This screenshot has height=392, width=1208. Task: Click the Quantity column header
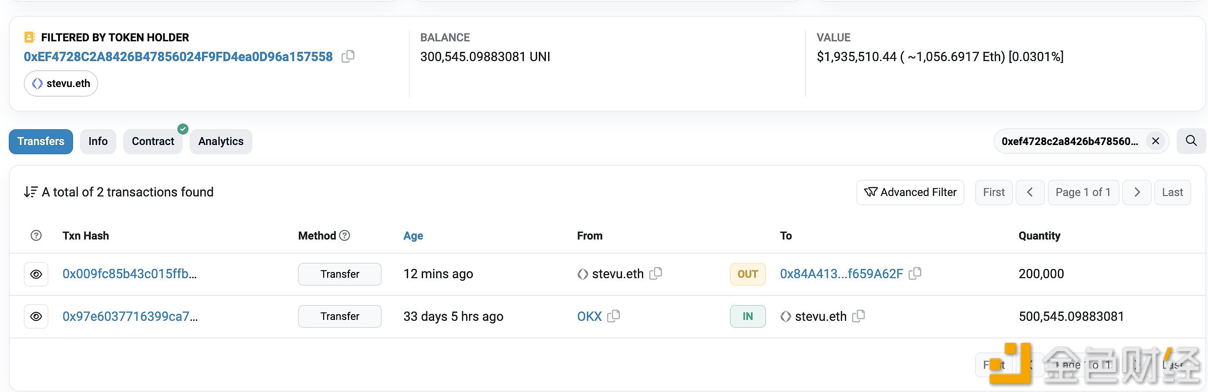pyautogui.click(x=1039, y=236)
